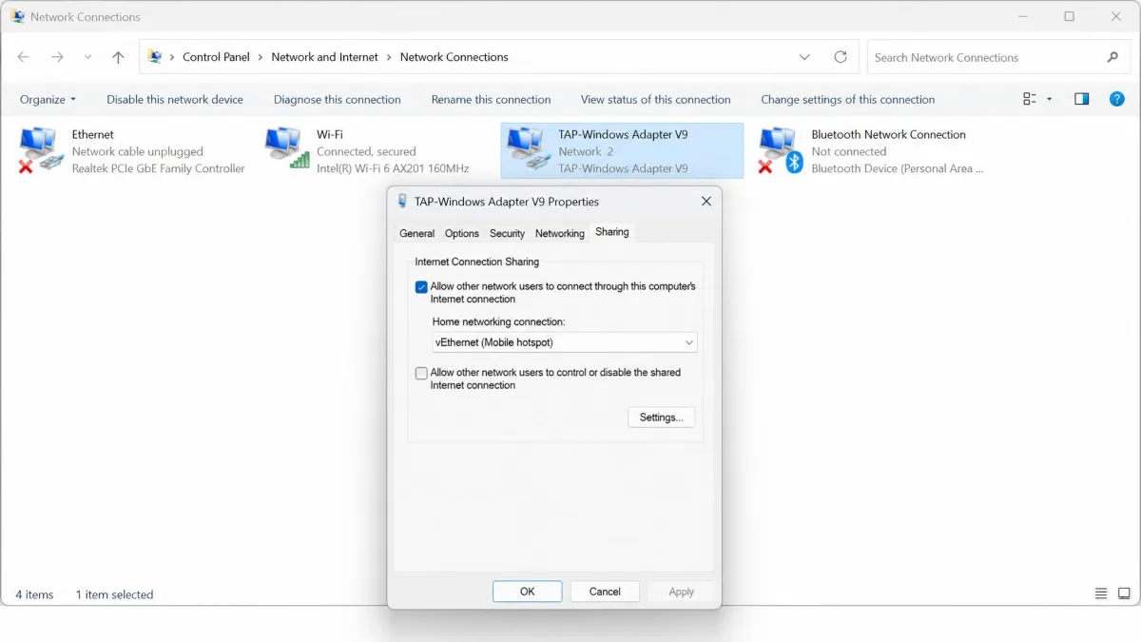Click Disable this network device
This screenshot has width=1141, height=642.
pyautogui.click(x=175, y=99)
